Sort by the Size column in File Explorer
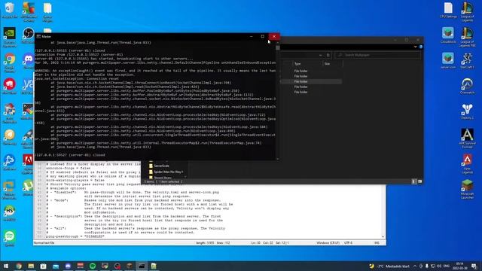 pos(333,63)
